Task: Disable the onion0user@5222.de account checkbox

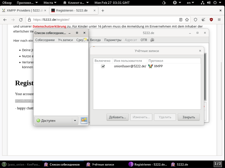Action: [103, 66]
